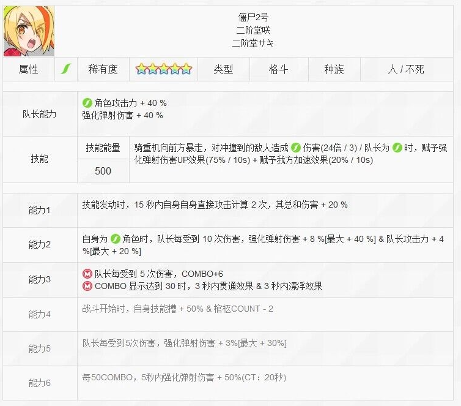461x406 pixels.
Task: Click the green icon after 队长为
Action: pos(397,148)
